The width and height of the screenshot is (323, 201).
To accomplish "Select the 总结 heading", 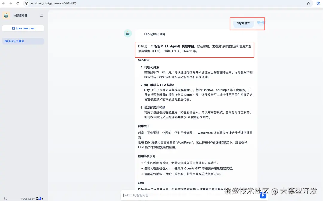I will [141, 183].
